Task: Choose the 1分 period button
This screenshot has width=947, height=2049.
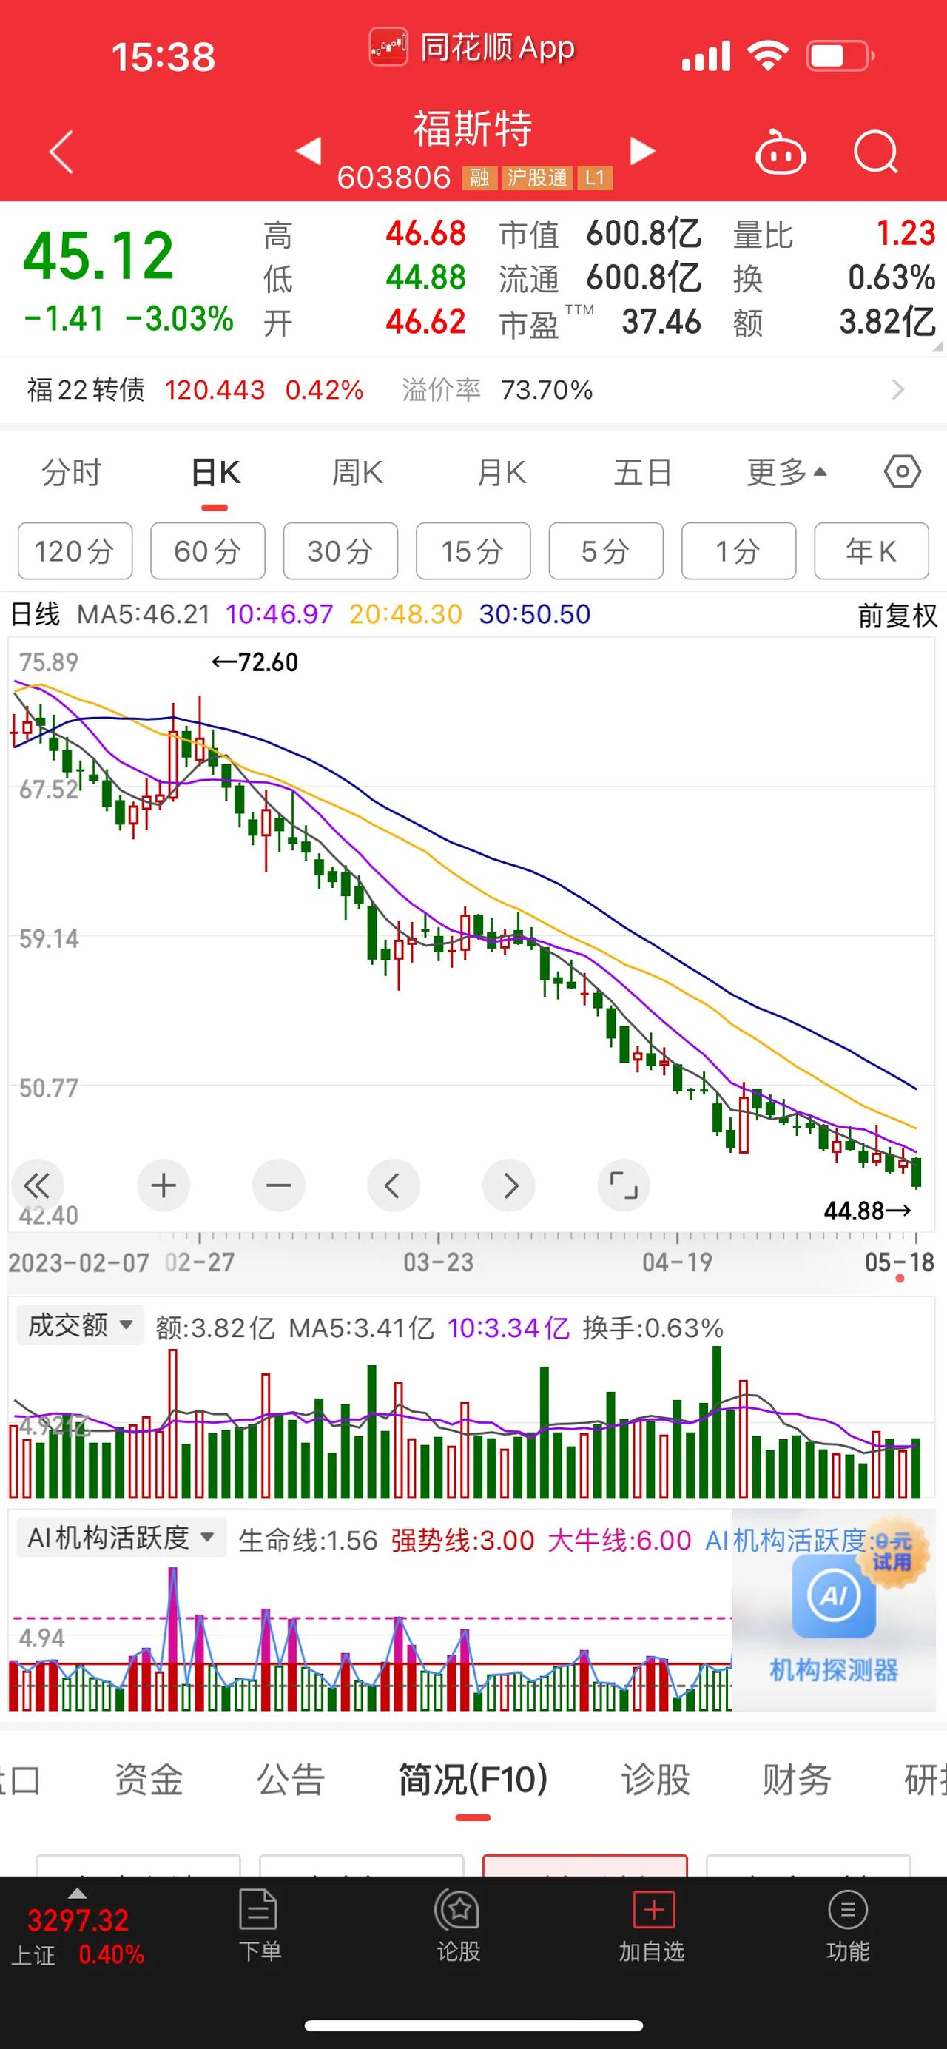Action: pos(738,551)
